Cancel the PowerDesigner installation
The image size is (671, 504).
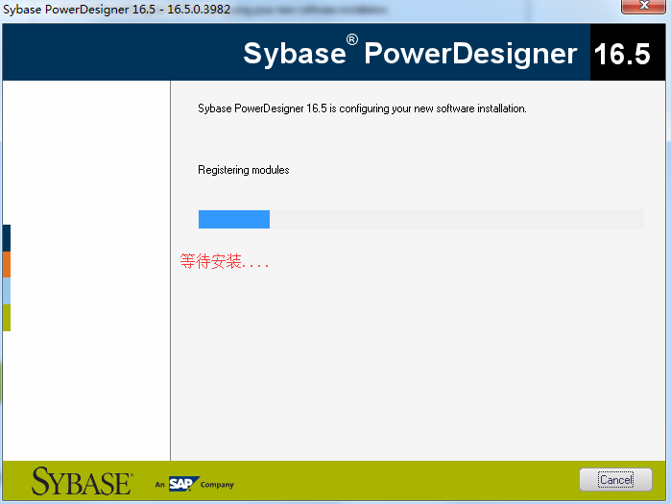tap(615, 480)
